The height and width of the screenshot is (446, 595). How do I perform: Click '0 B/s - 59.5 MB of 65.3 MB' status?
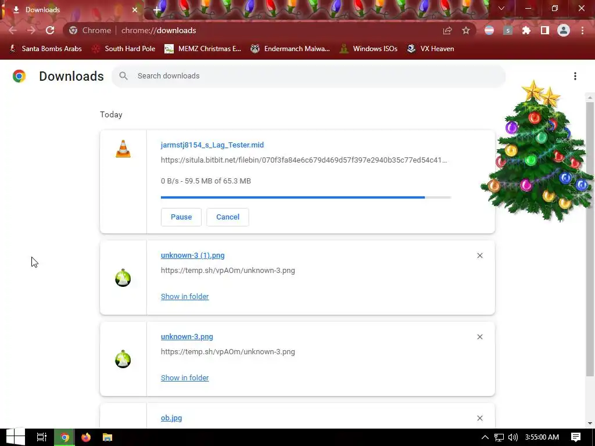pos(206,181)
